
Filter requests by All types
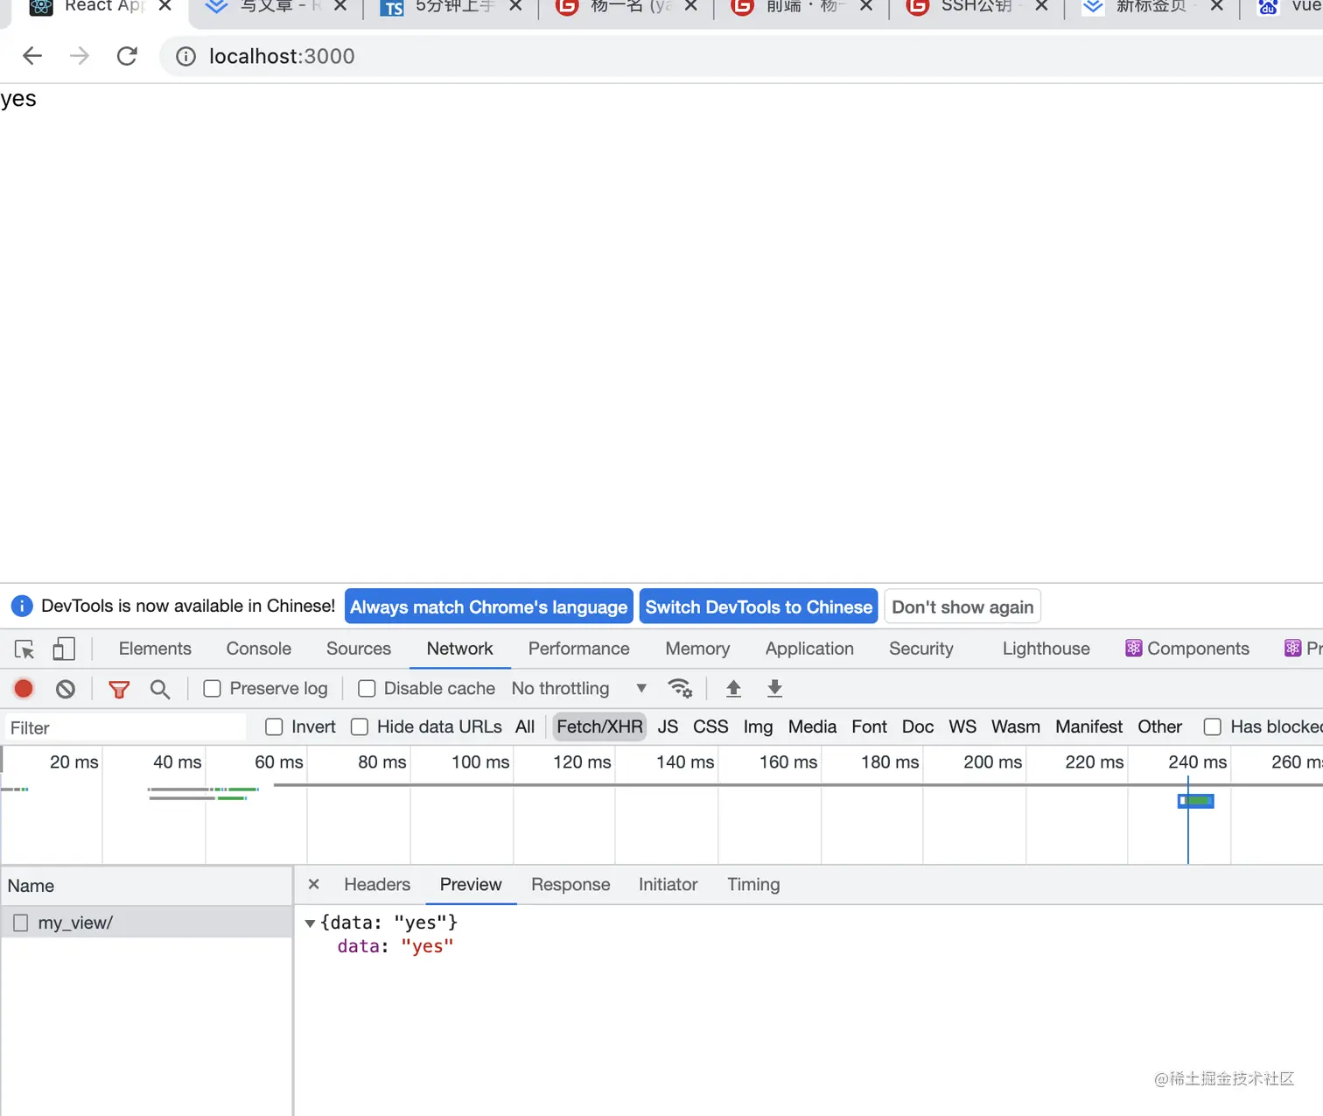point(525,727)
